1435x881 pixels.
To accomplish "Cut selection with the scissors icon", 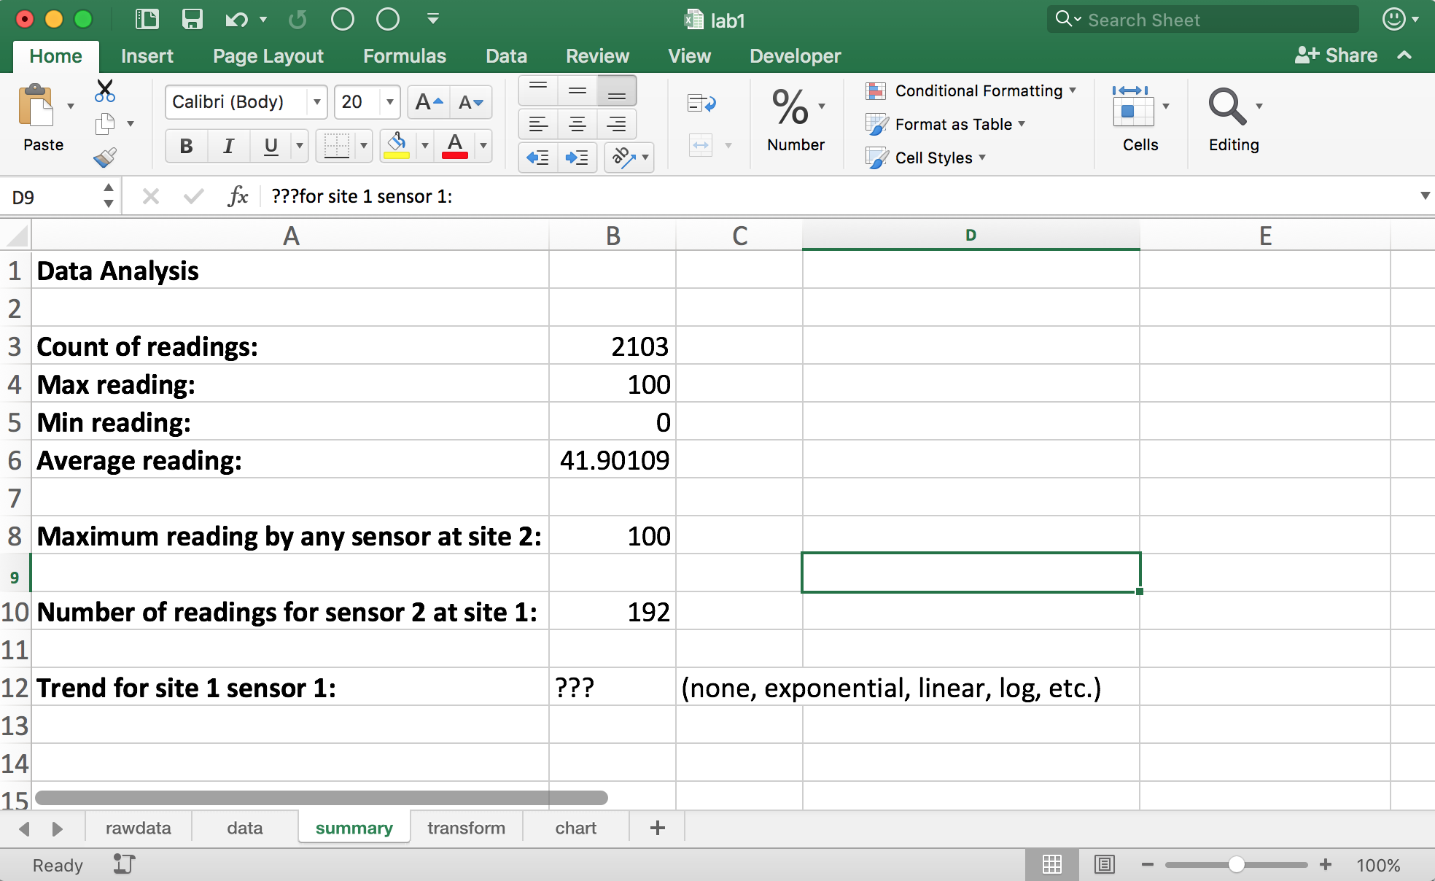I will [105, 91].
